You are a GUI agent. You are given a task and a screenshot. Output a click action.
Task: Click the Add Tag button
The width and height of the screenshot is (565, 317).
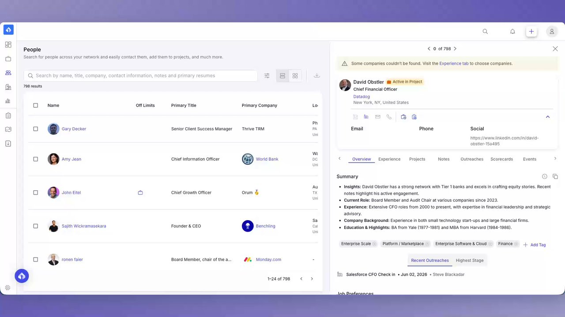pyautogui.click(x=535, y=245)
